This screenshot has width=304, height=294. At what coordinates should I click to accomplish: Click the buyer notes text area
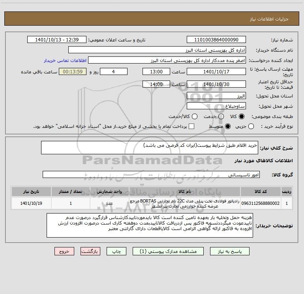(150, 225)
